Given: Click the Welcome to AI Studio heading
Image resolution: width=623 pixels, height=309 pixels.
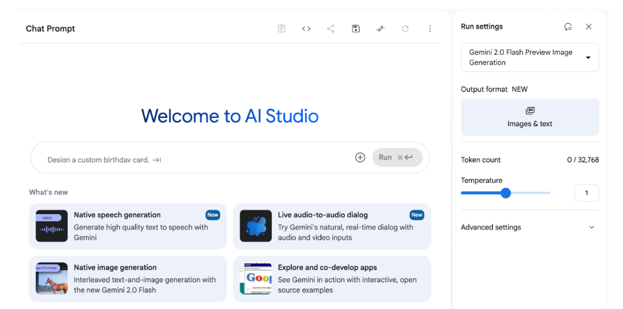Looking at the screenshot, I should (x=230, y=116).
